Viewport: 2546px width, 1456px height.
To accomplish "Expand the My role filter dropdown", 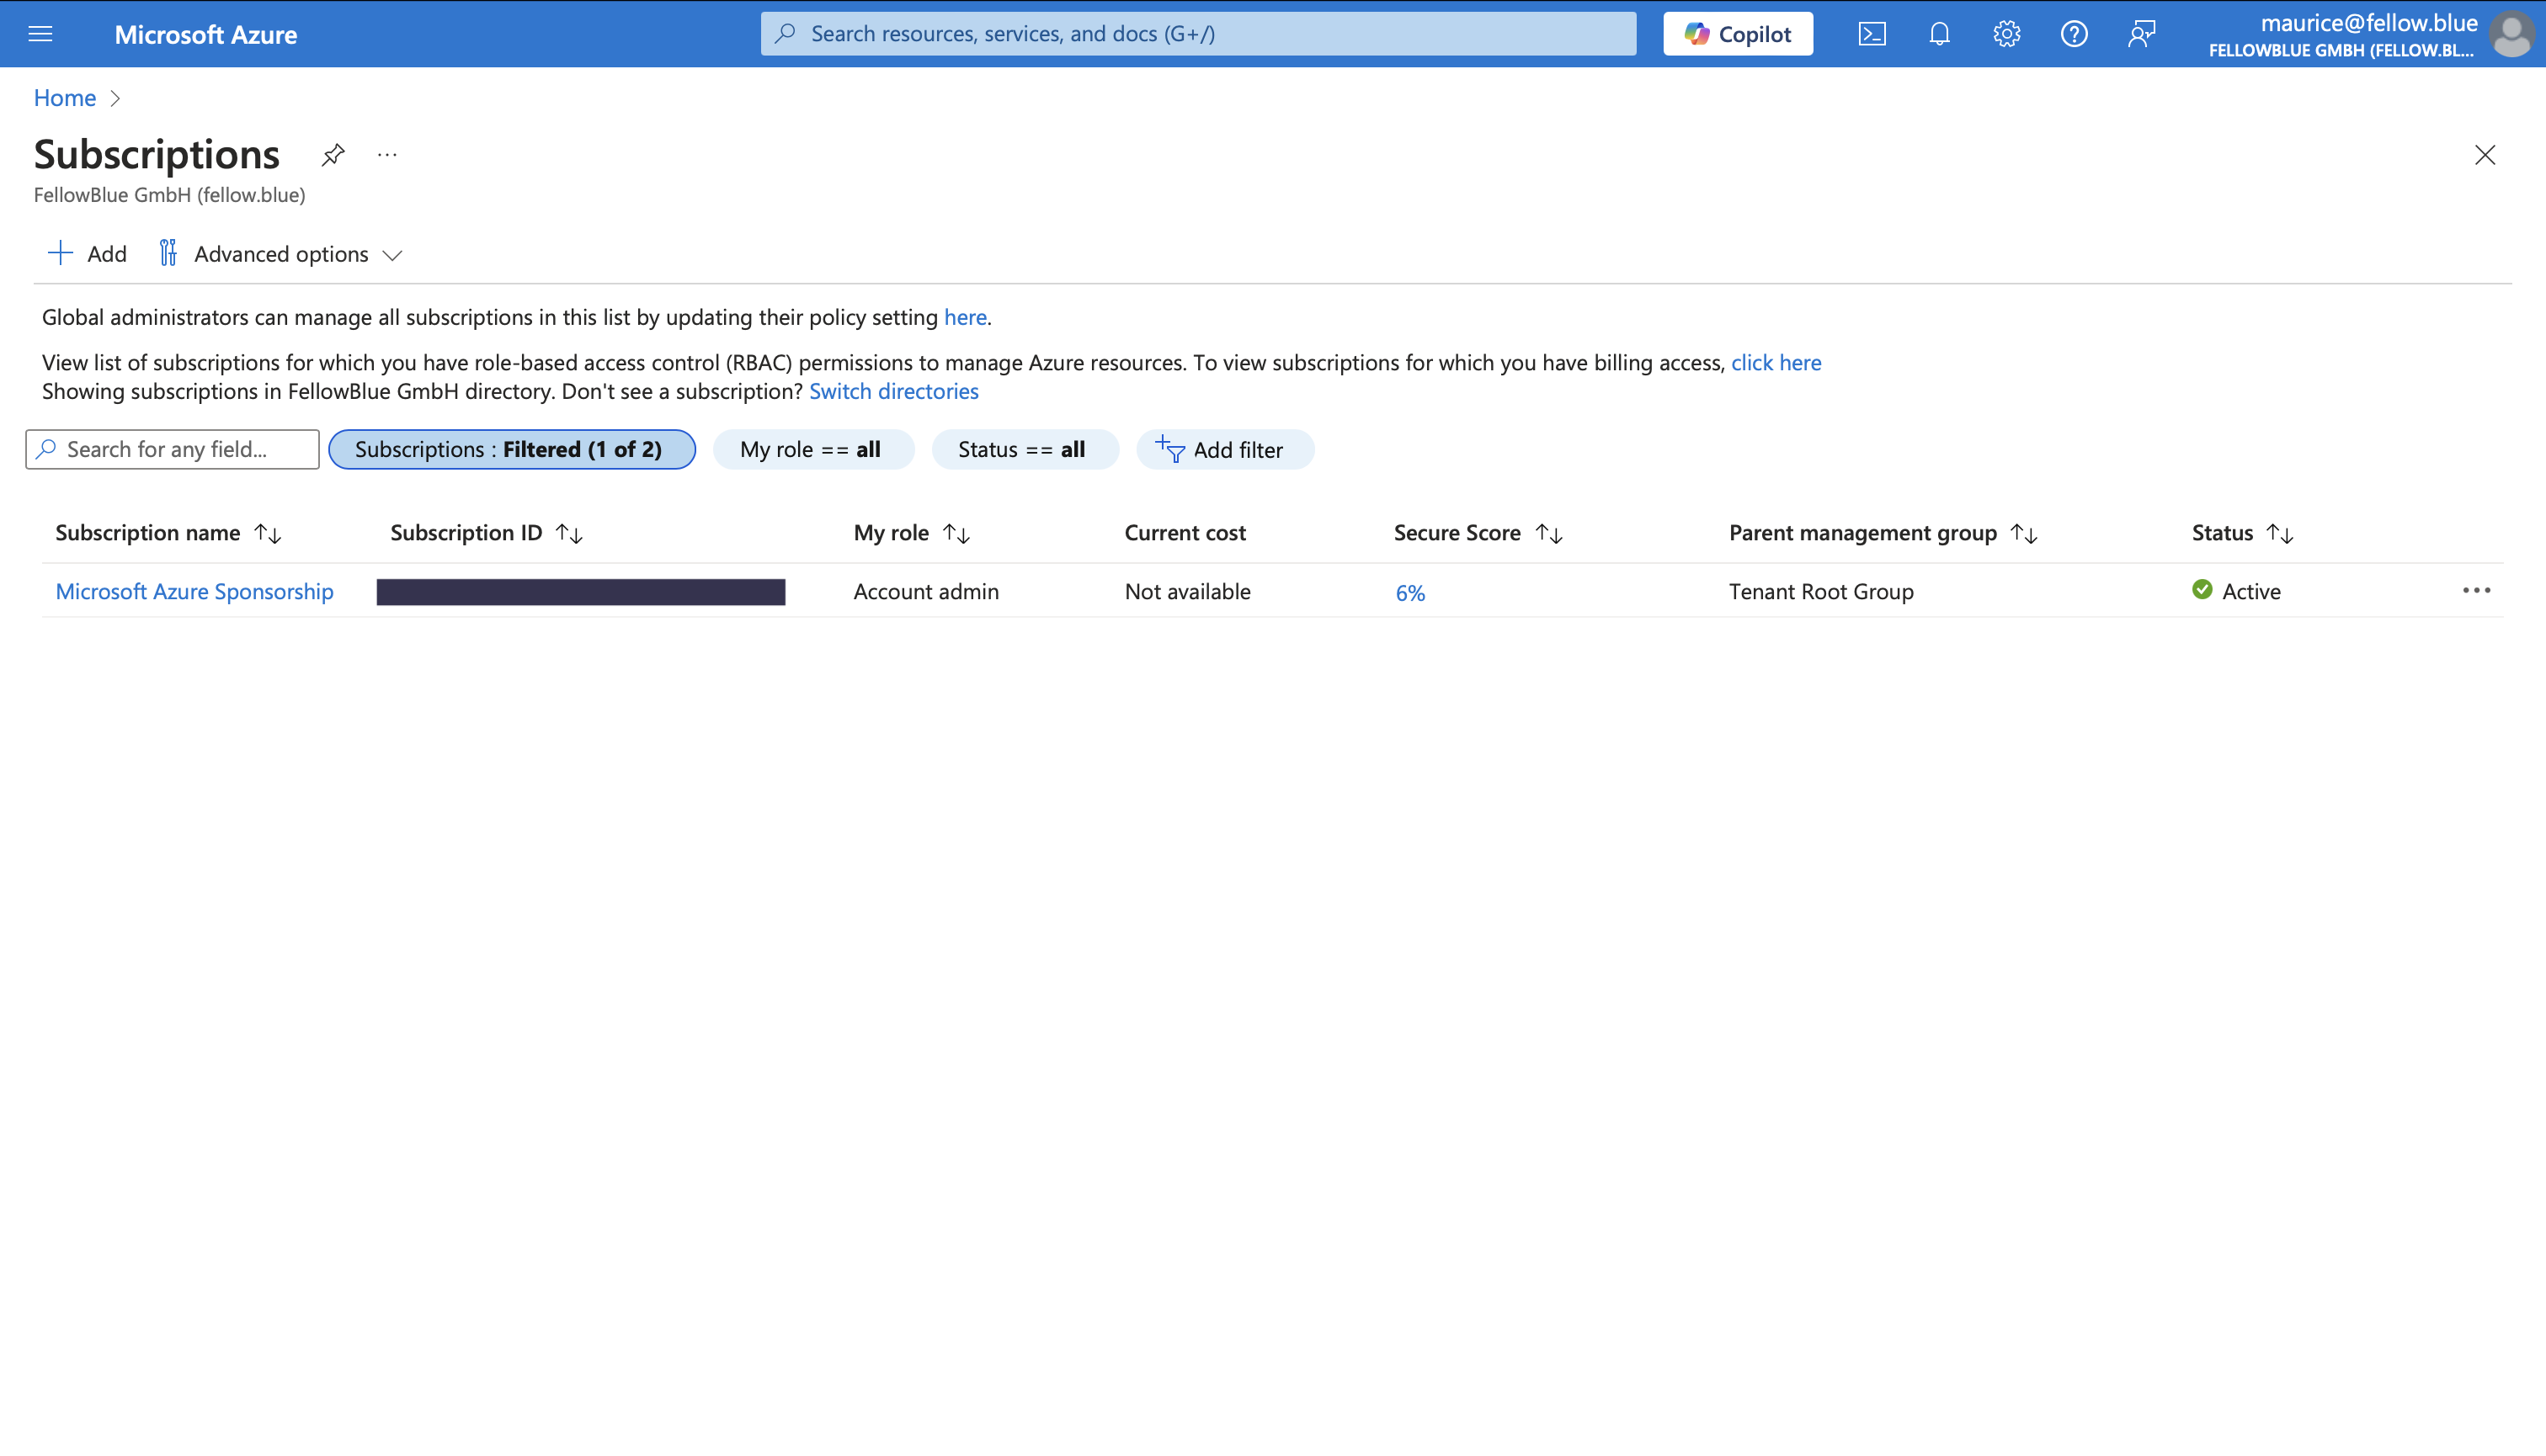I will (812, 449).
